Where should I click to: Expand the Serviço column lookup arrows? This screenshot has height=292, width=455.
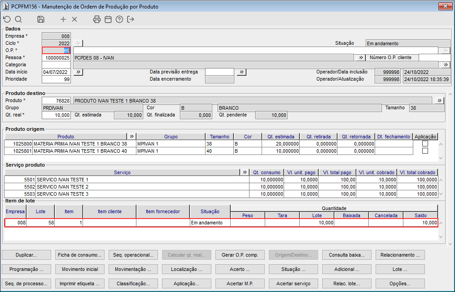(x=245, y=172)
